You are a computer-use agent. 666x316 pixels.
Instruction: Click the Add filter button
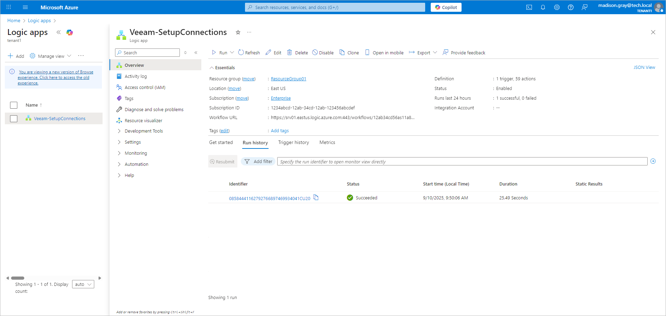click(258, 161)
